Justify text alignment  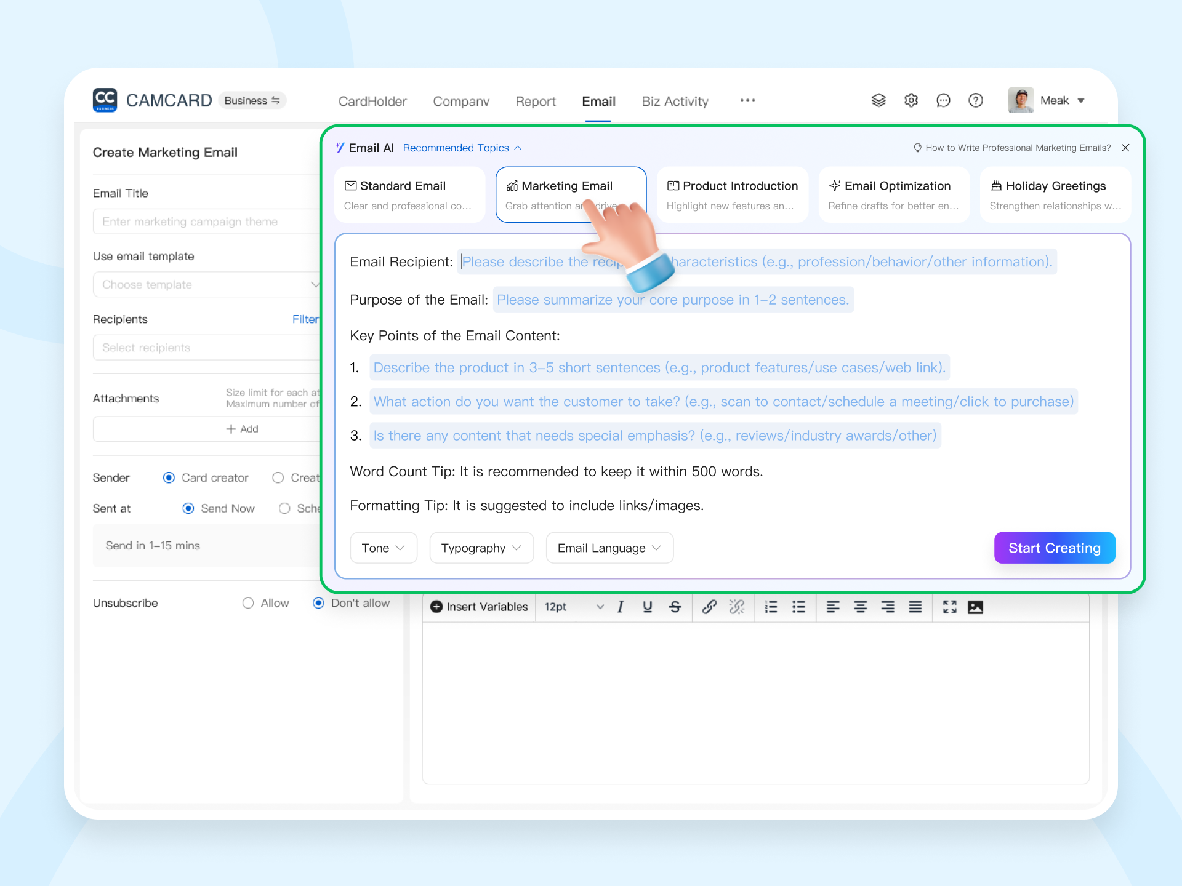point(915,607)
